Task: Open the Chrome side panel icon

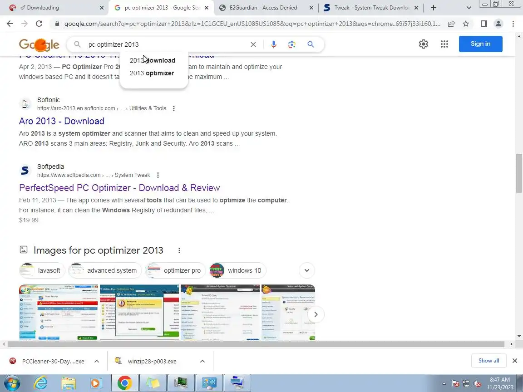Action: tap(484, 24)
